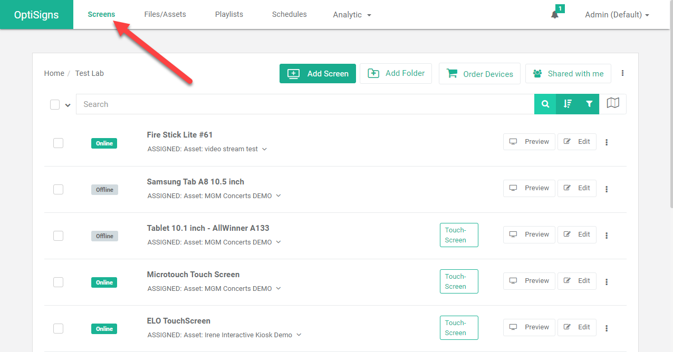The image size is (673, 352).
Task: Open more options for Samsung Tab A8
Action: pyautogui.click(x=607, y=189)
